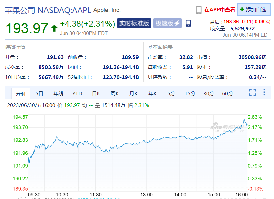The width and height of the screenshot is (274, 199).
Task: Click the 52周区间 value 123.70-194.48
Action: click(x=121, y=77)
